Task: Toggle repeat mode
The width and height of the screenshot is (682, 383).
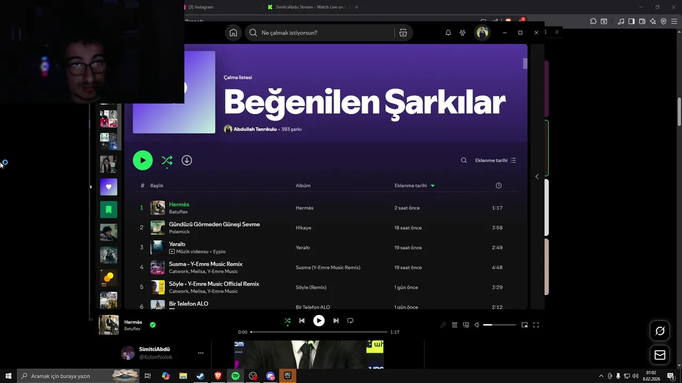Action: [350, 321]
